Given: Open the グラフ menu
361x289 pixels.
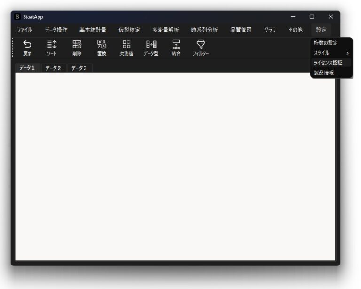Looking at the screenshot, I should pyautogui.click(x=270, y=30).
